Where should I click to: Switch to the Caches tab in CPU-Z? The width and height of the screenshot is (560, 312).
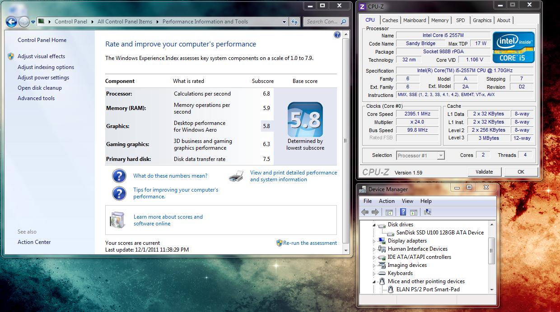point(390,20)
